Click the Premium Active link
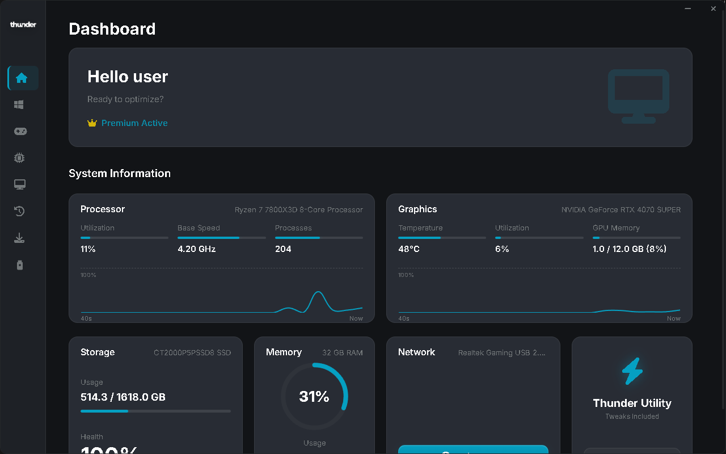 [134, 123]
